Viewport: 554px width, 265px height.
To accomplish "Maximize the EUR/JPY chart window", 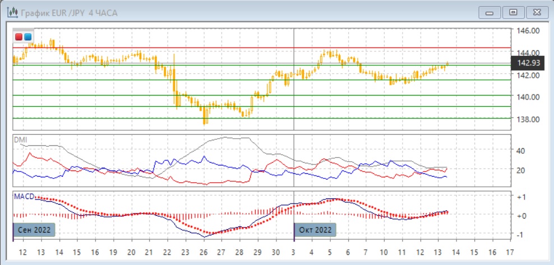I will tap(513, 12).
